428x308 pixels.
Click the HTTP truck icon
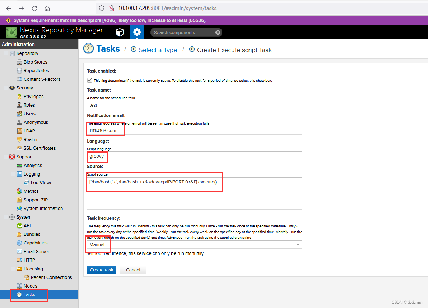pos(19,260)
